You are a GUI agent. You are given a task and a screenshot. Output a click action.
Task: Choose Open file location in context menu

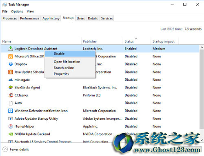[x=70, y=62]
